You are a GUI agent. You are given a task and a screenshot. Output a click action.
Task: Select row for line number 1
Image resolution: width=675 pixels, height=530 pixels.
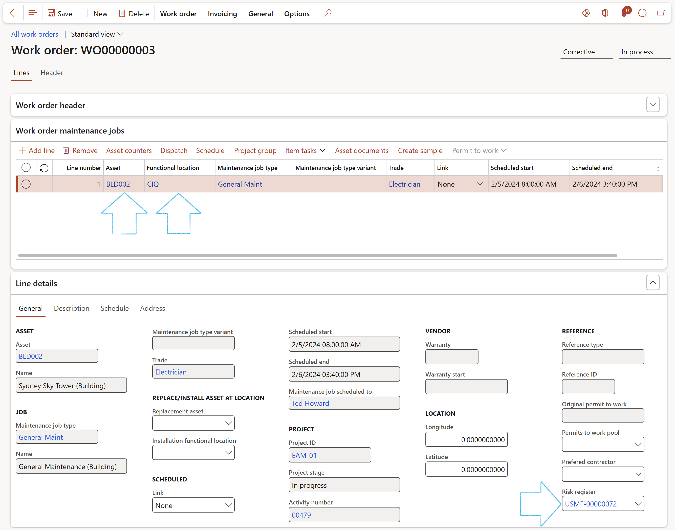[x=26, y=184]
